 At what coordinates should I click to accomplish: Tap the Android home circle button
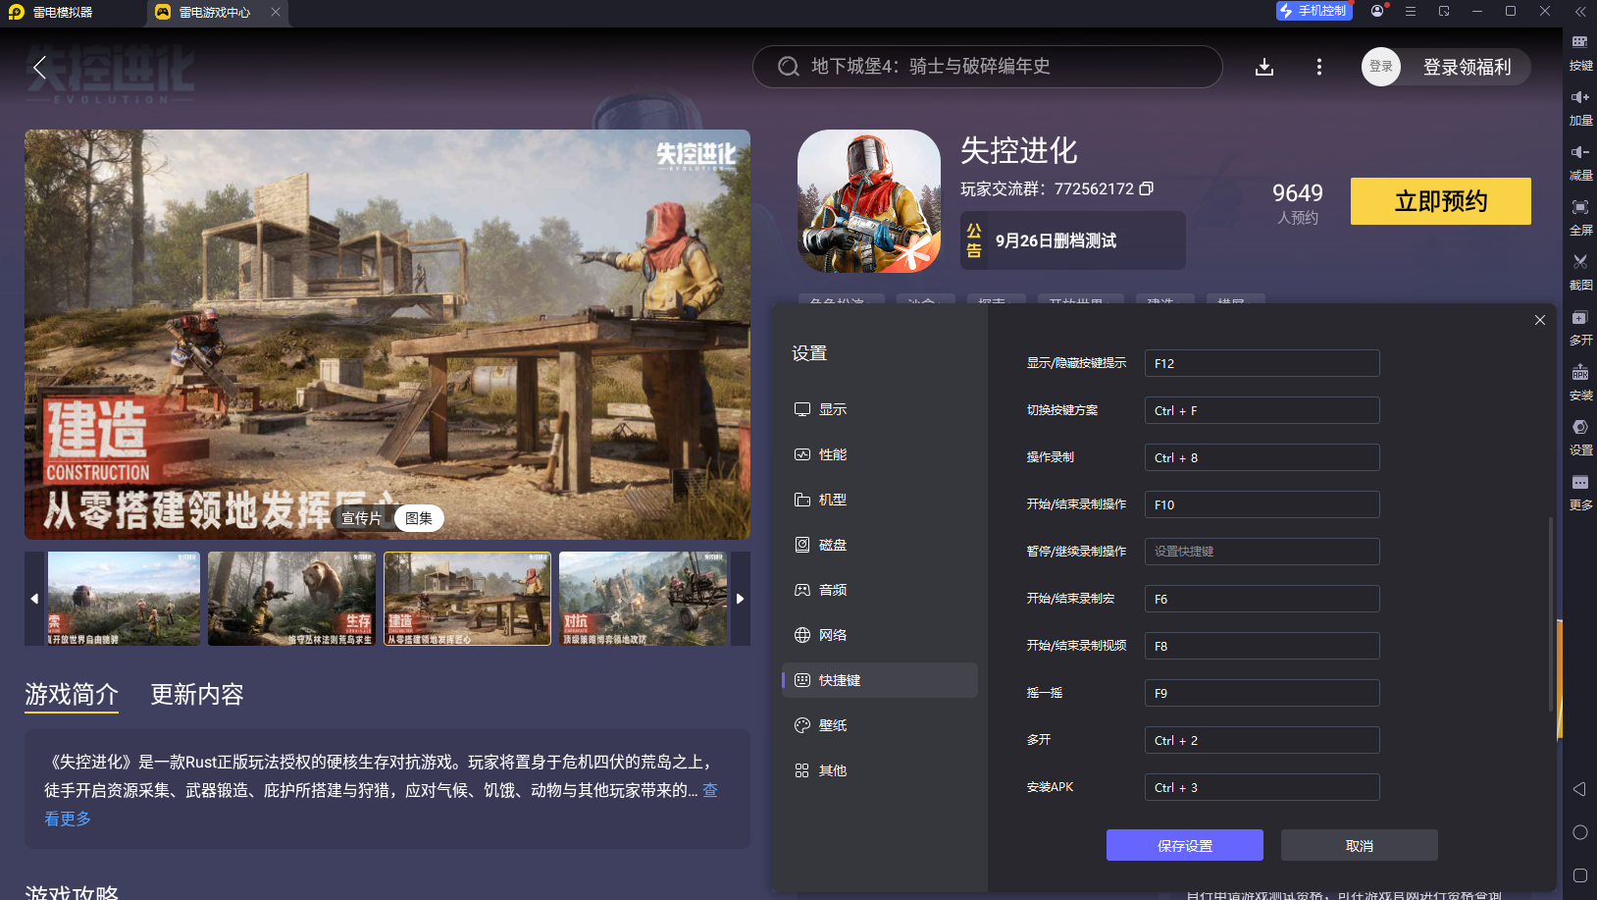(x=1579, y=832)
